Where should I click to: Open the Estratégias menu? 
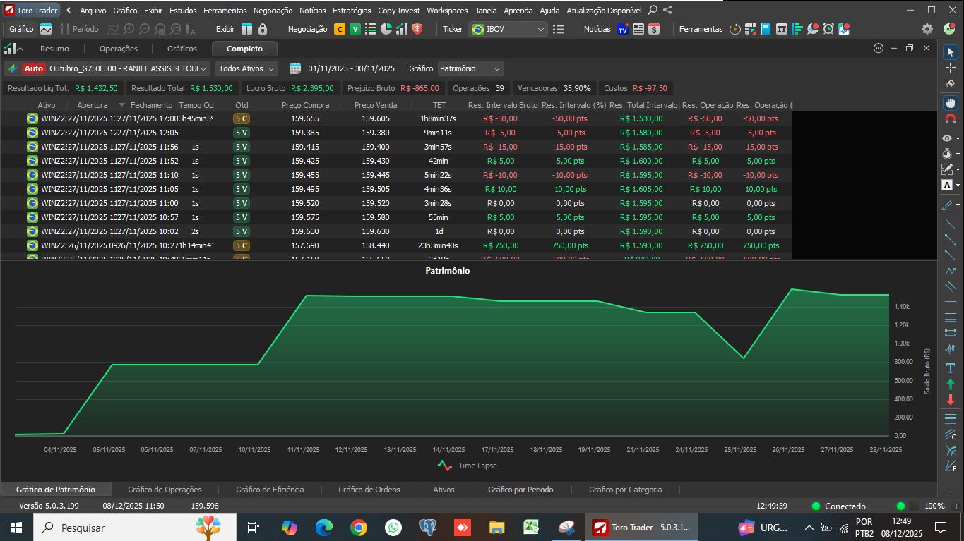(352, 11)
